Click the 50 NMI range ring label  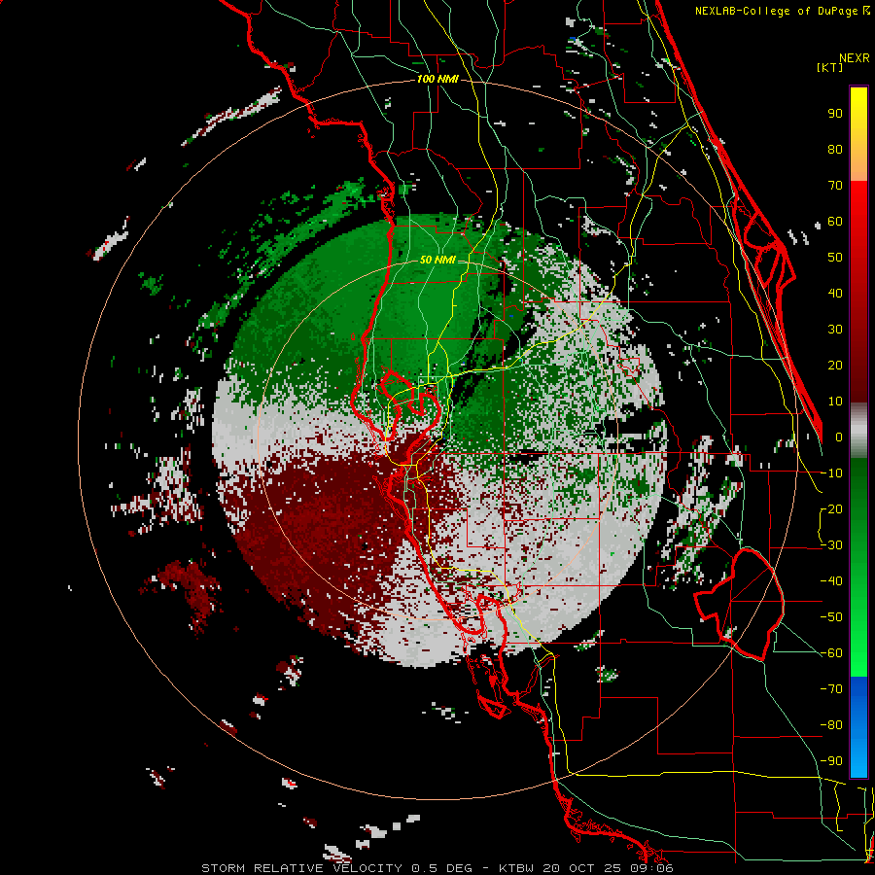point(437,260)
